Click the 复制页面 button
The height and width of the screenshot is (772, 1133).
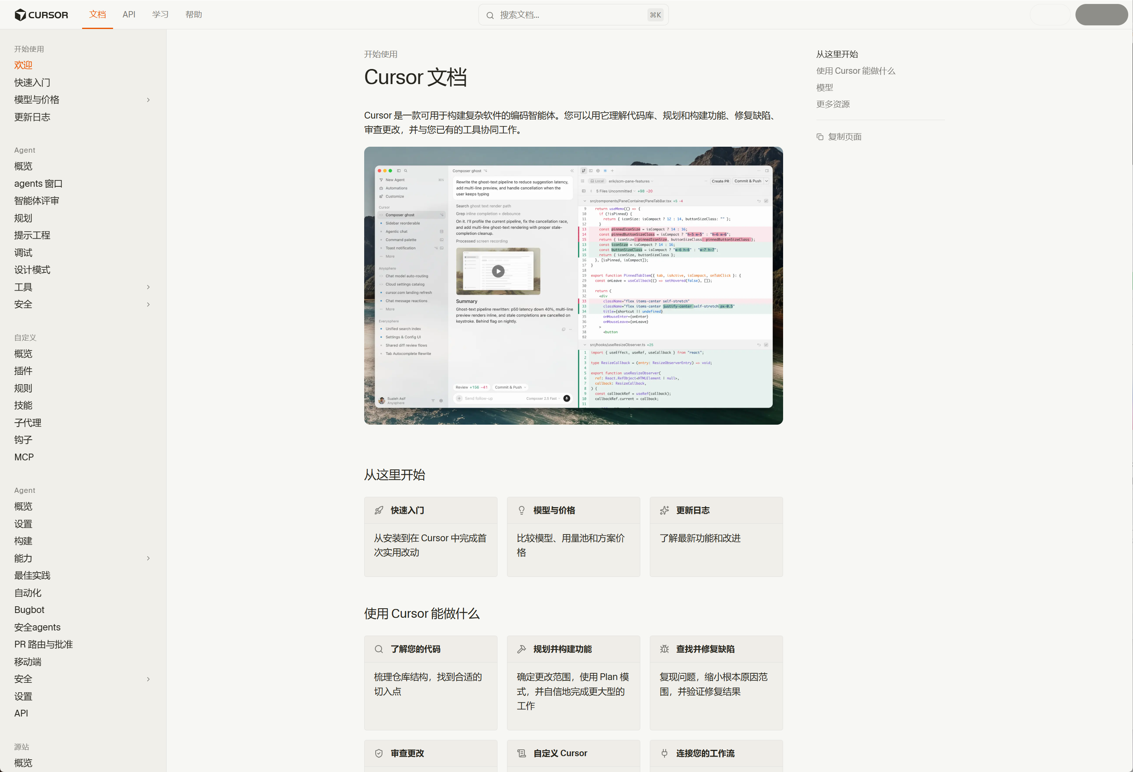(x=839, y=137)
